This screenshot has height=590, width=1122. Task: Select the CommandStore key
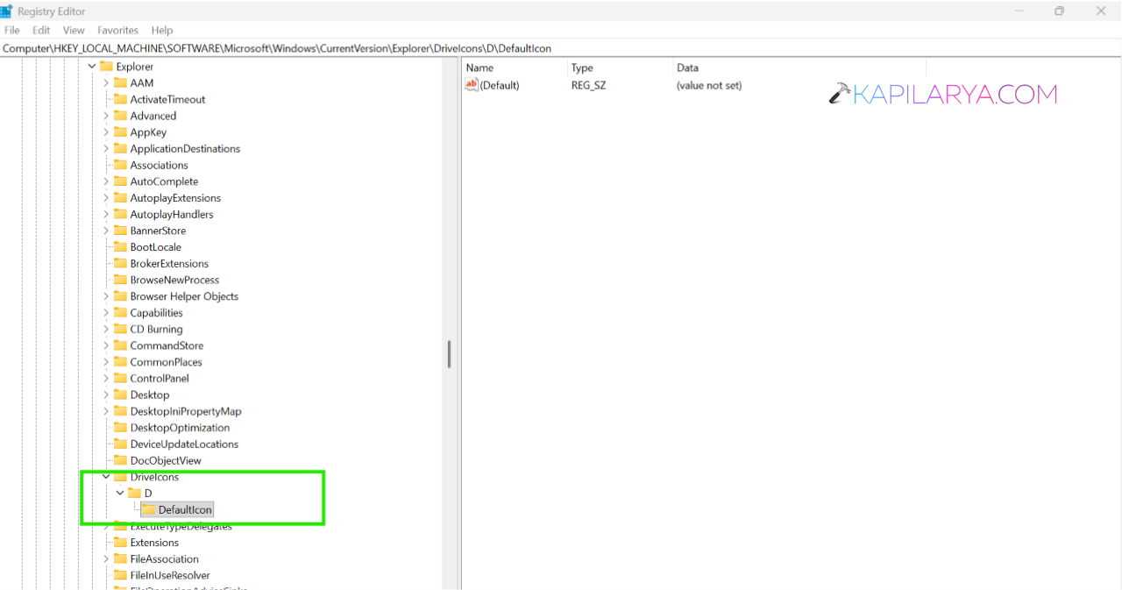[x=167, y=345]
